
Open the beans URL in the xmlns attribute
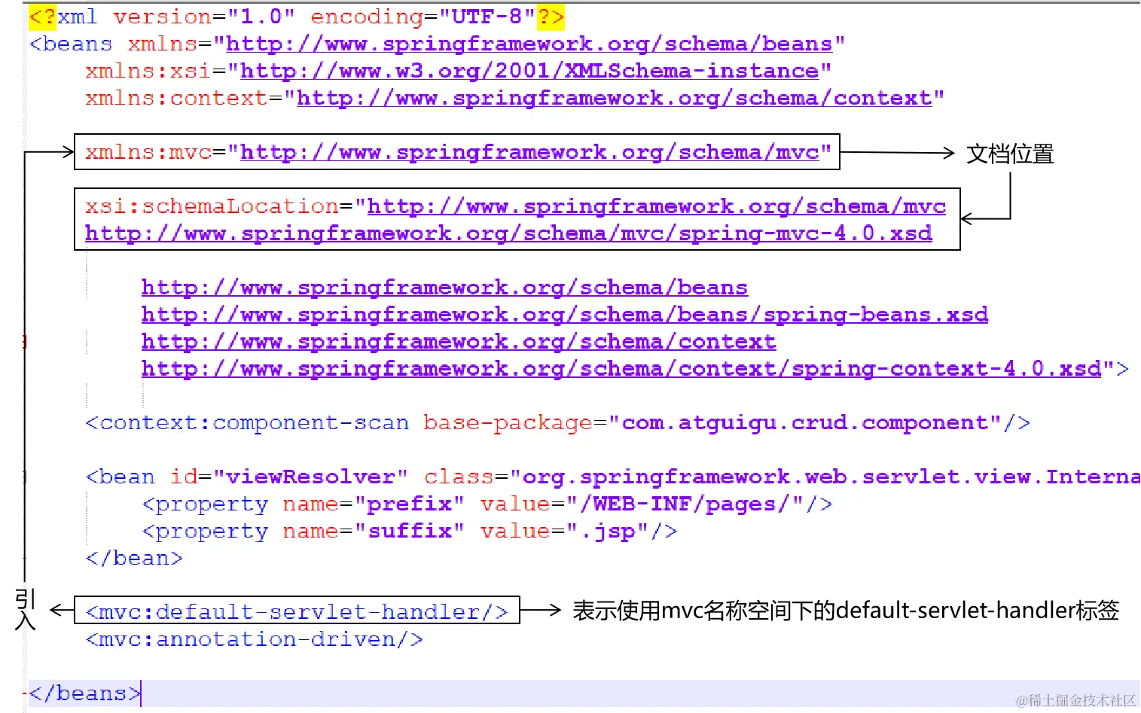[x=529, y=44]
